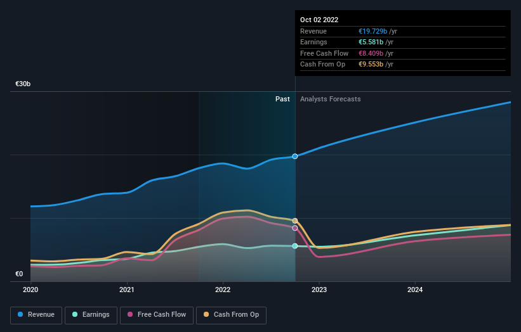This screenshot has width=521, height=332.
Task: Toggle the Cash From Op legend button
Action: pyautogui.click(x=231, y=315)
